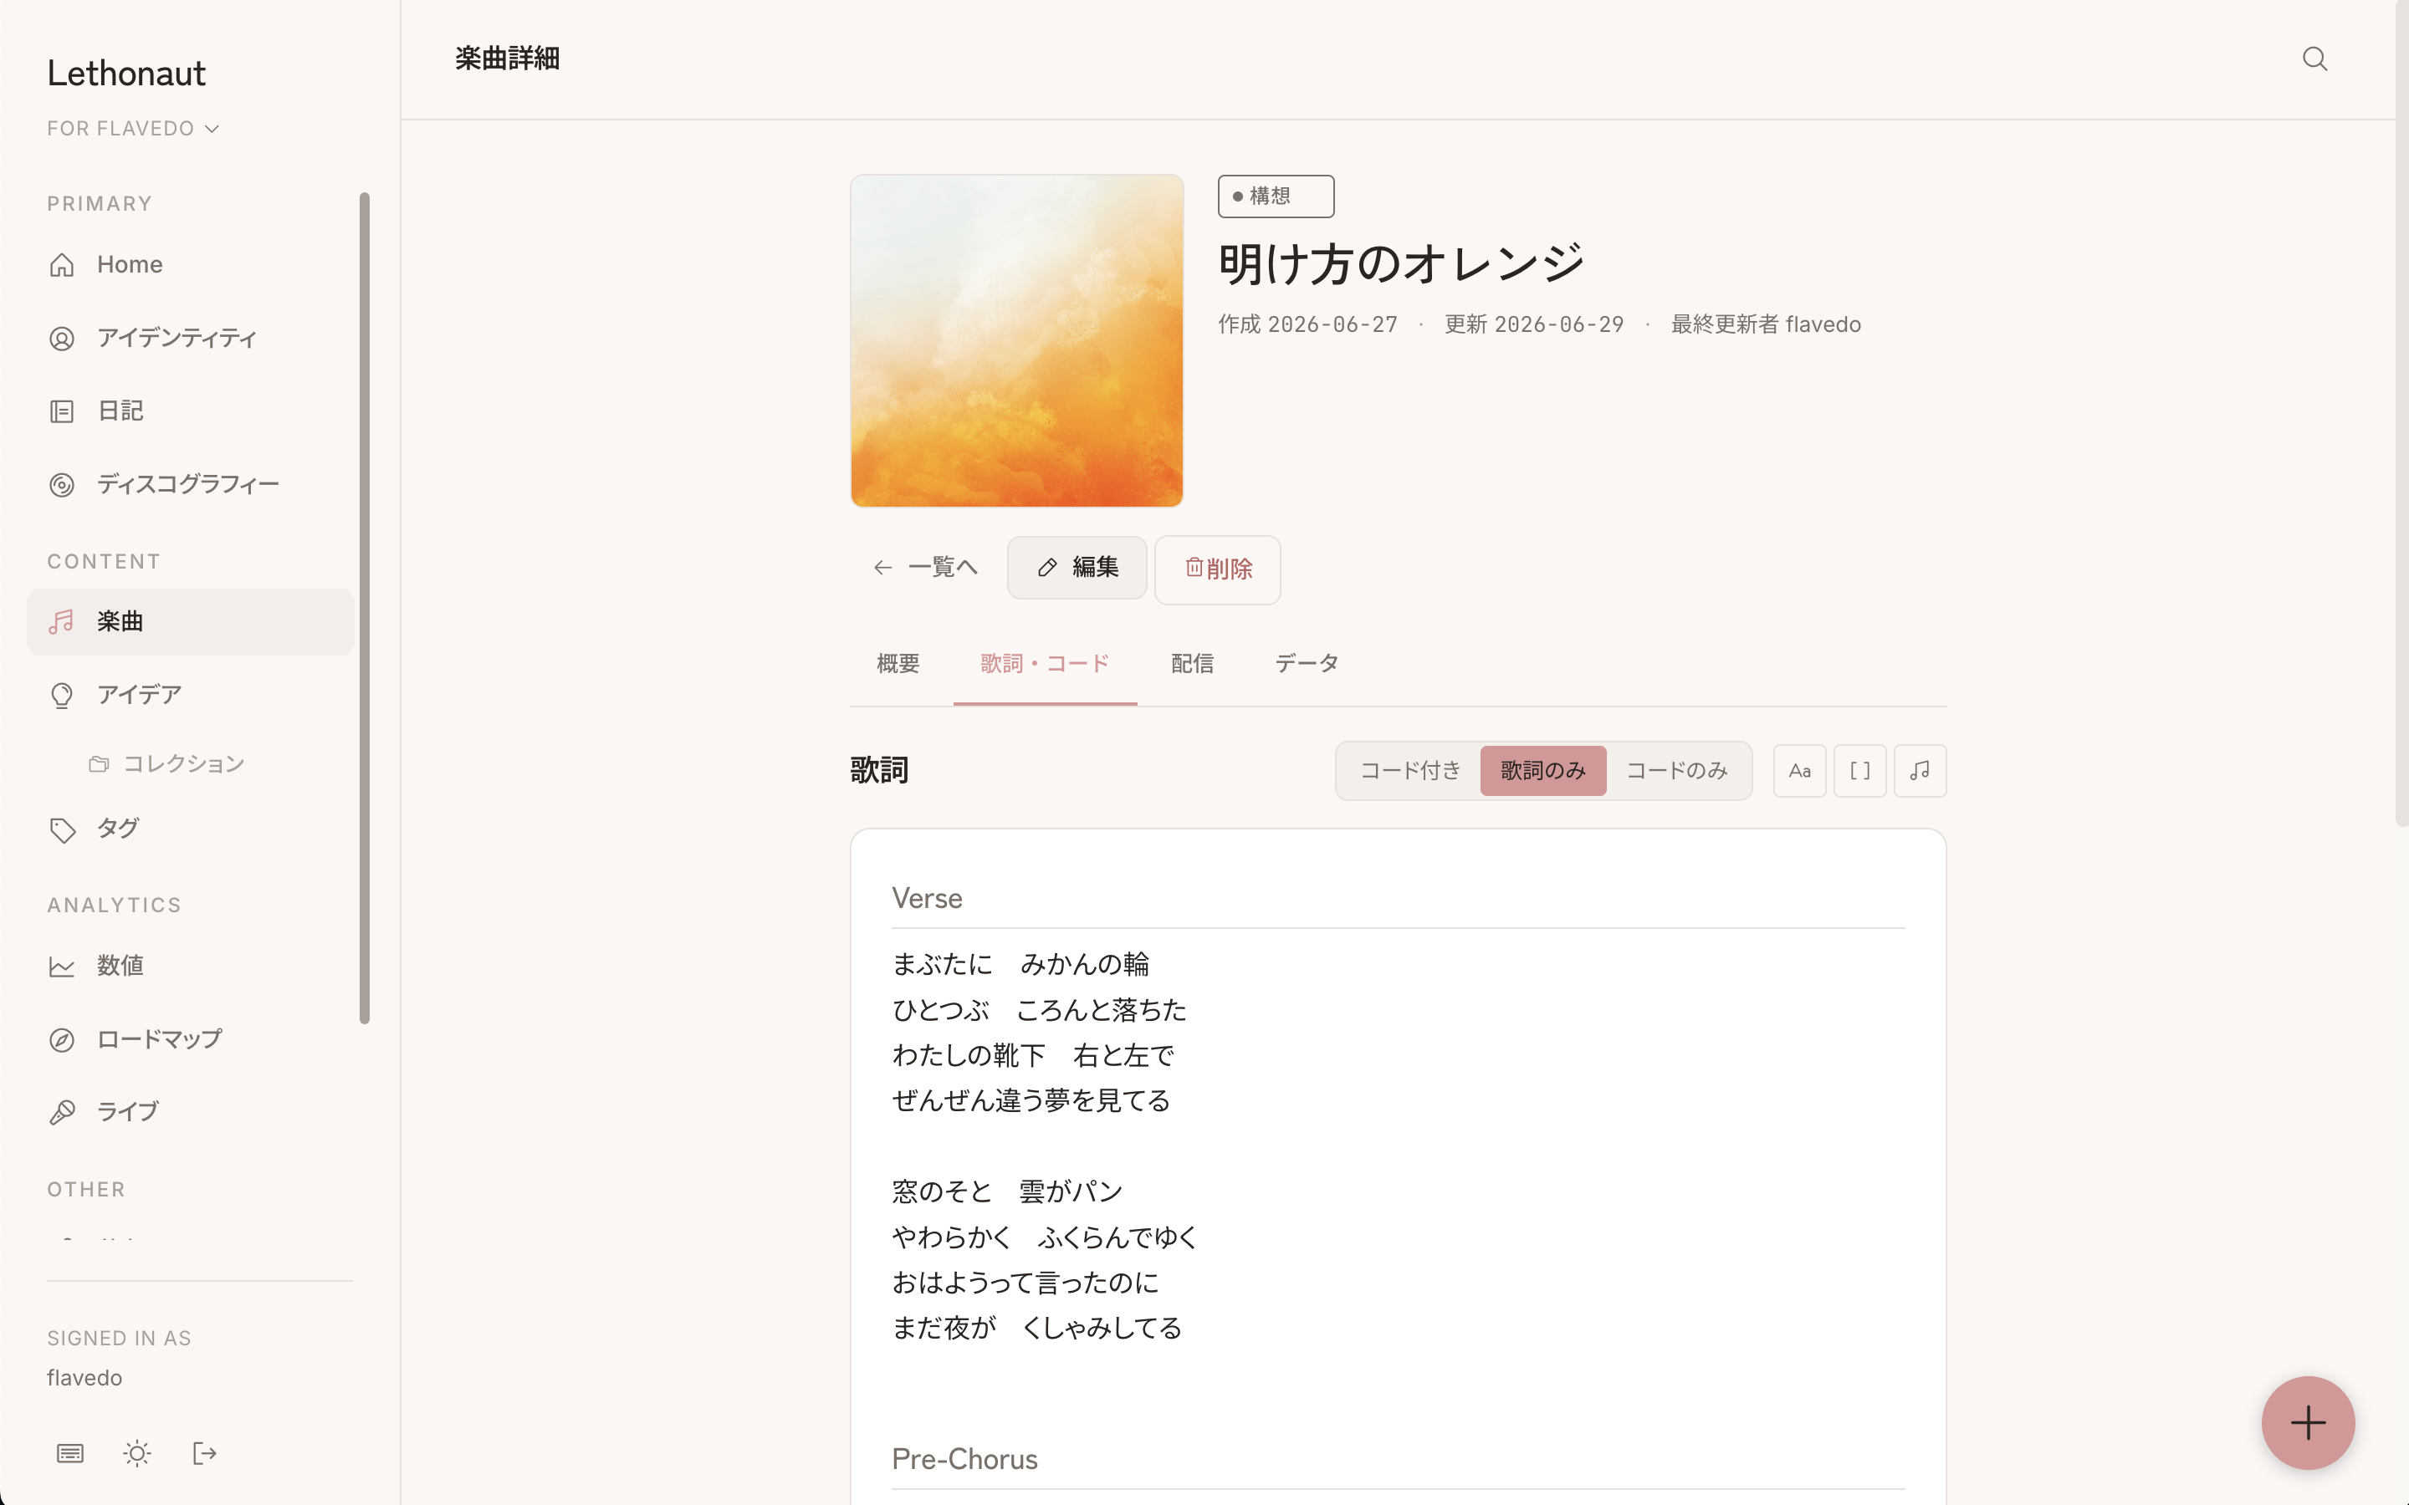
Task: Click the Lethonaut logo title
Action: (x=126, y=73)
